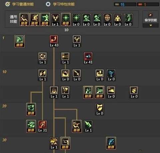This screenshot has height=153, width=160.
Task: Expand the 偷学技能 dropdown arrow
Action: point(151,25)
